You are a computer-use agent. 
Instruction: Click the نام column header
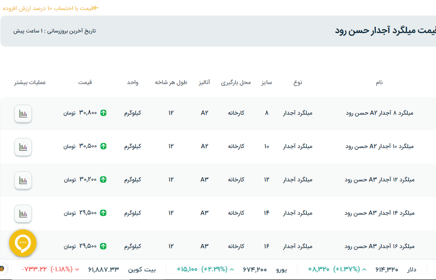point(379,83)
